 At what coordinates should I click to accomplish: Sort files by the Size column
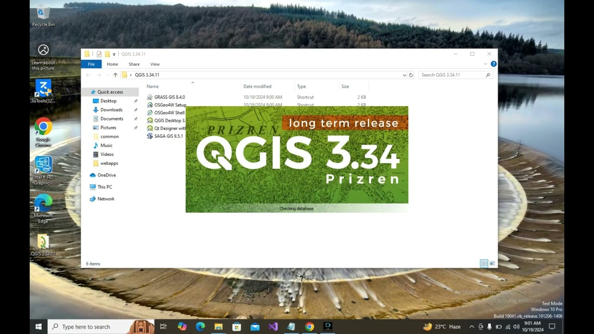click(354, 86)
